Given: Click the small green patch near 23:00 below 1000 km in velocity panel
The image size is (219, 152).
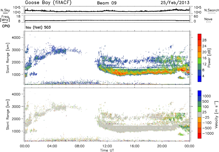Looking at the screenshot, I should tap(181, 134).
